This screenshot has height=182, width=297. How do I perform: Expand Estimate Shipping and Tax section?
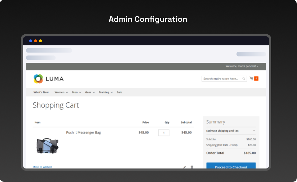[231, 131]
